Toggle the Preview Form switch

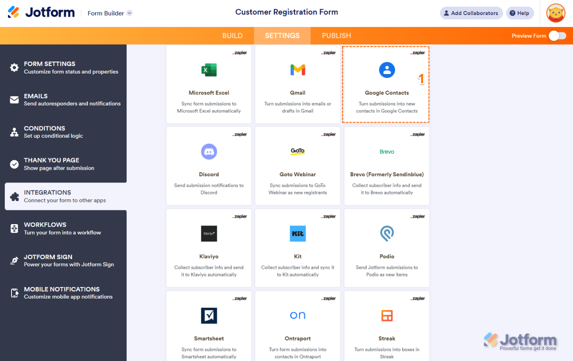pos(557,36)
